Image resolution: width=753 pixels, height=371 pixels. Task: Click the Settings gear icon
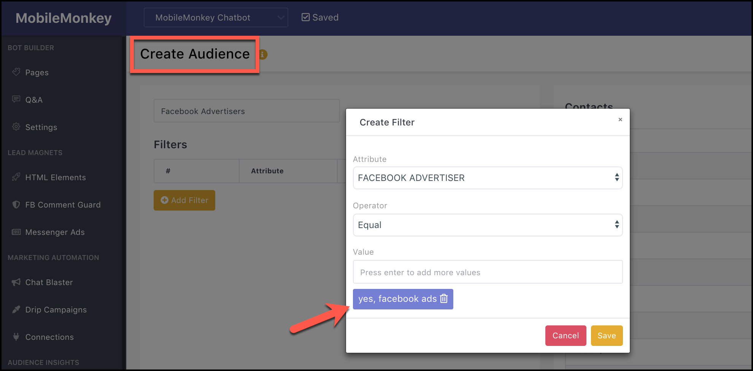point(16,127)
